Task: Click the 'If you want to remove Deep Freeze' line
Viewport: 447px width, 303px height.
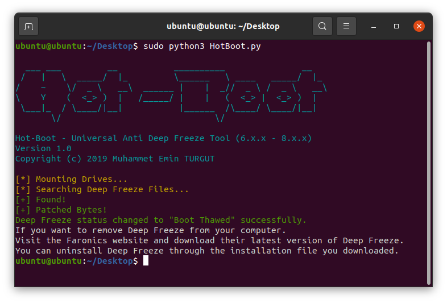Action: coord(151,230)
